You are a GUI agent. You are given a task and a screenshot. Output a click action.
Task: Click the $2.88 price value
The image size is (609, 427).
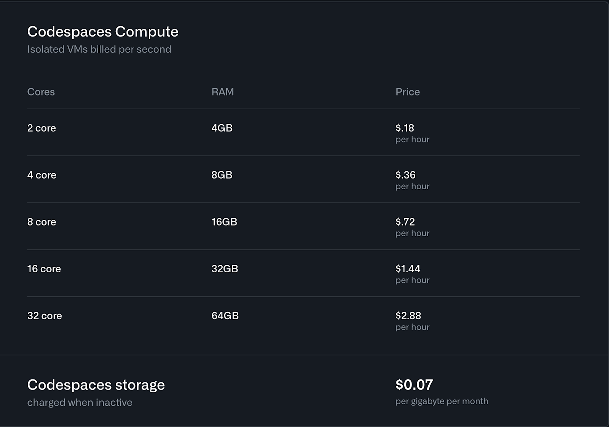click(x=408, y=315)
